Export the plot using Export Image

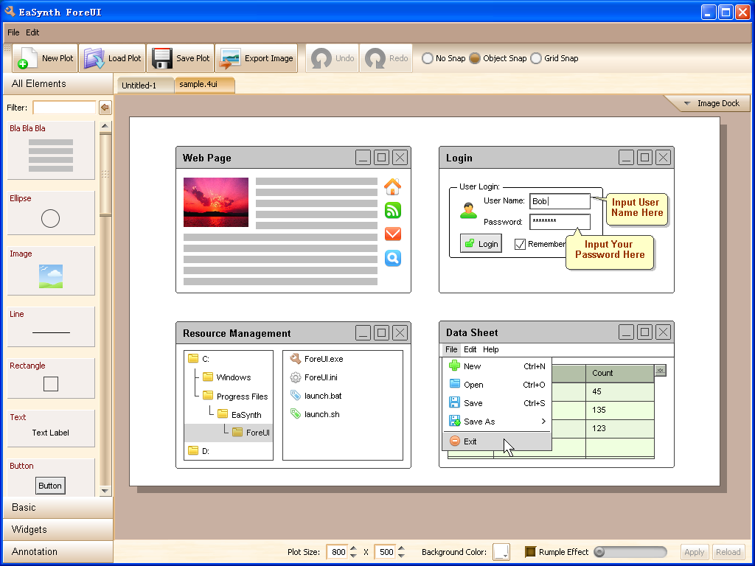coord(231,58)
